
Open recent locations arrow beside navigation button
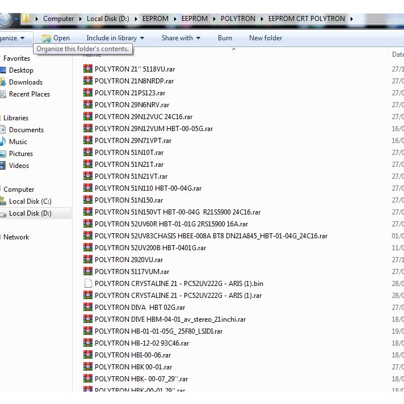(16, 19)
